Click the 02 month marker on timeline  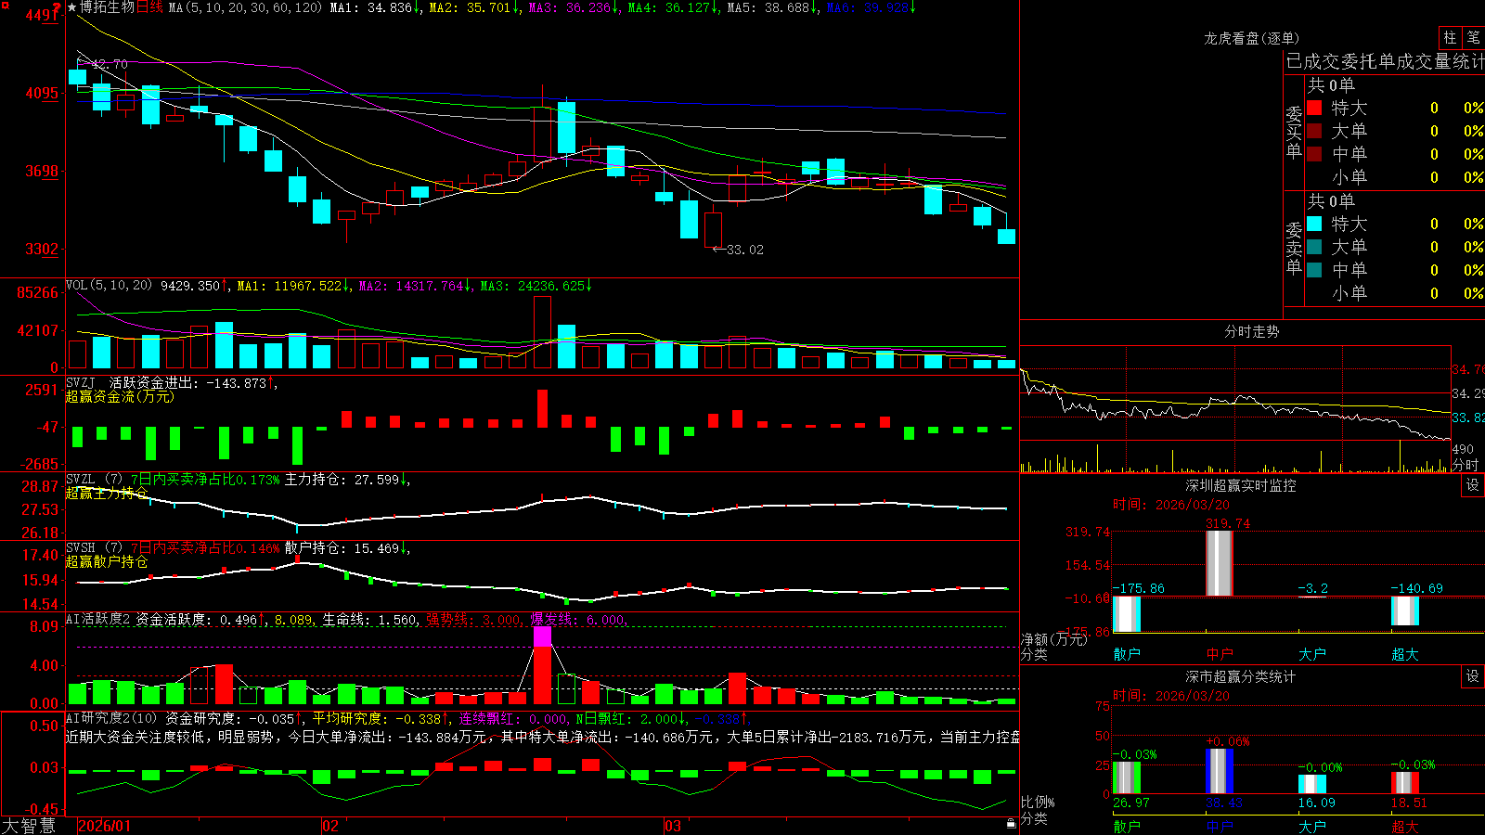tap(330, 826)
